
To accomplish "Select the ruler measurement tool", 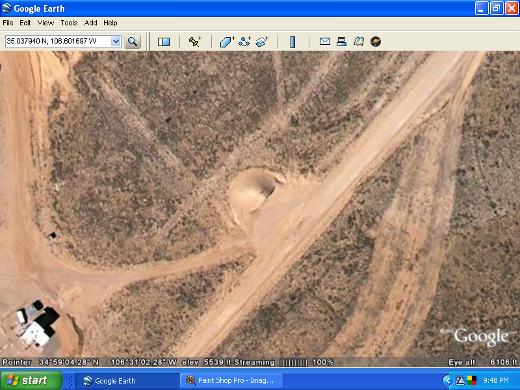I will tap(293, 42).
